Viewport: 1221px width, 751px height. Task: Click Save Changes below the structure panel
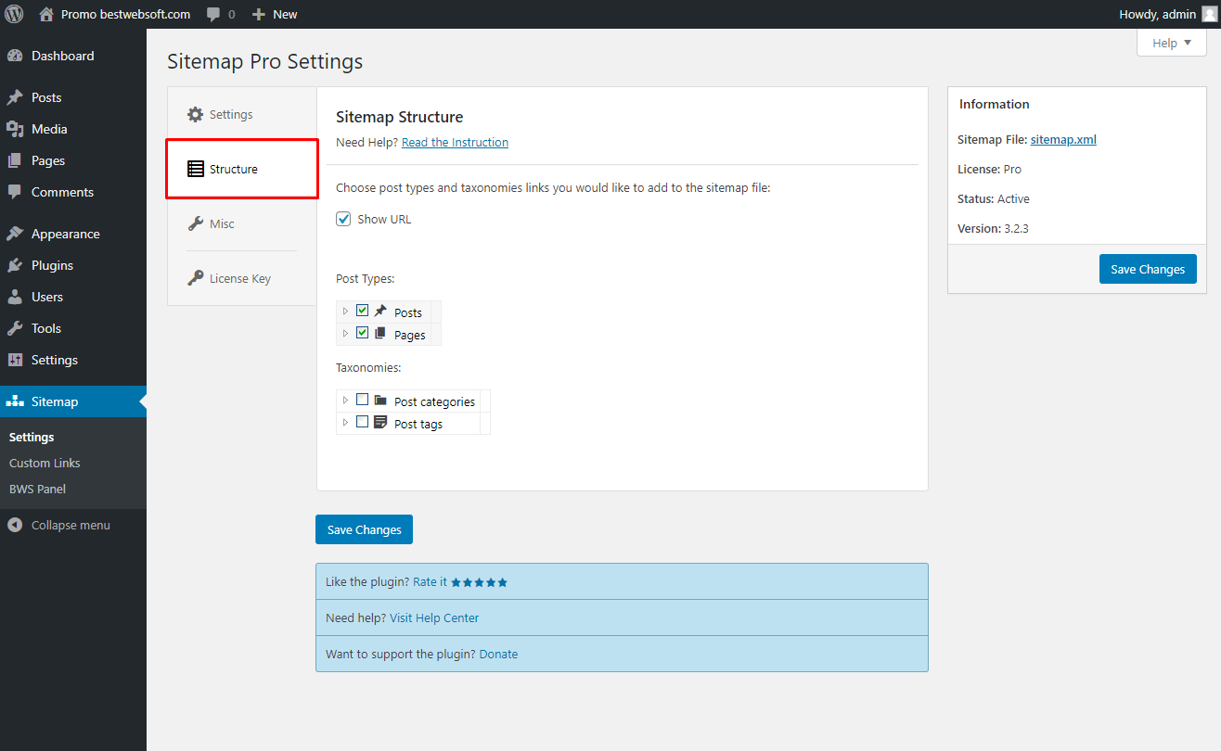pyautogui.click(x=364, y=529)
